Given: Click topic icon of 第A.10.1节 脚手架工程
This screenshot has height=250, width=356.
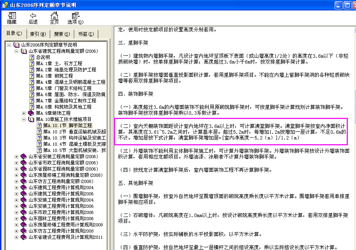Looking at the screenshot, I should tap(39, 125).
